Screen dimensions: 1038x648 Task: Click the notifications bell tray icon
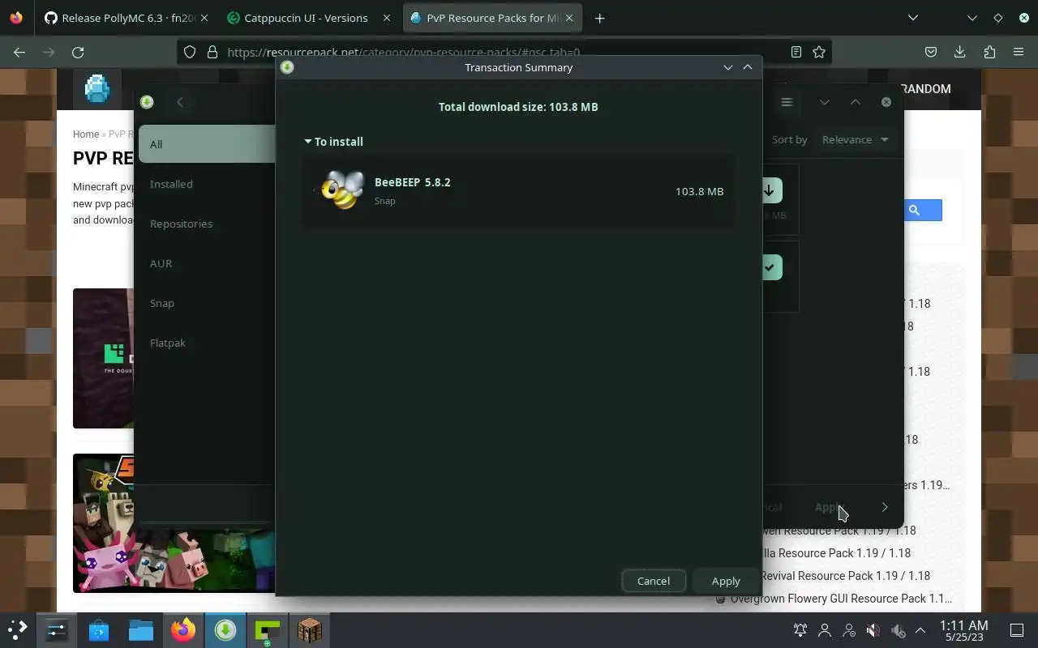pyautogui.click(x=800, y=630)
